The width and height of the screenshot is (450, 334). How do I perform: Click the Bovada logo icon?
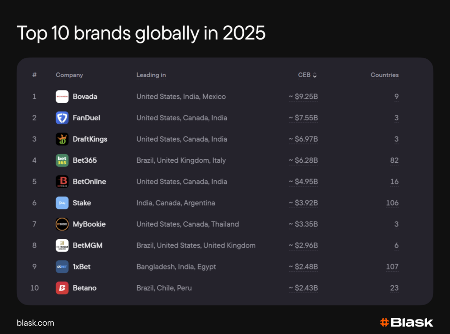(x=62, y=97)
